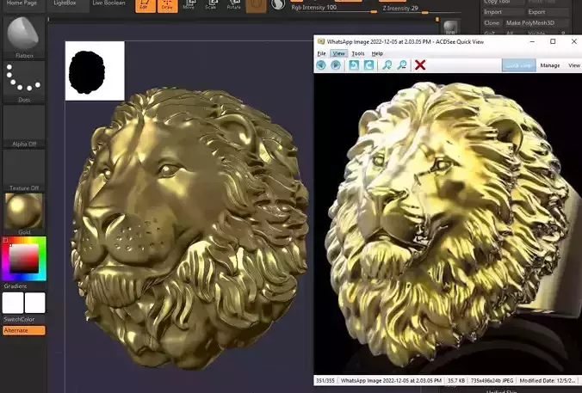This screenshot has height=393, width=582.
Task: Minimize the ACDSee Quick View window
Action: [532, 41]
